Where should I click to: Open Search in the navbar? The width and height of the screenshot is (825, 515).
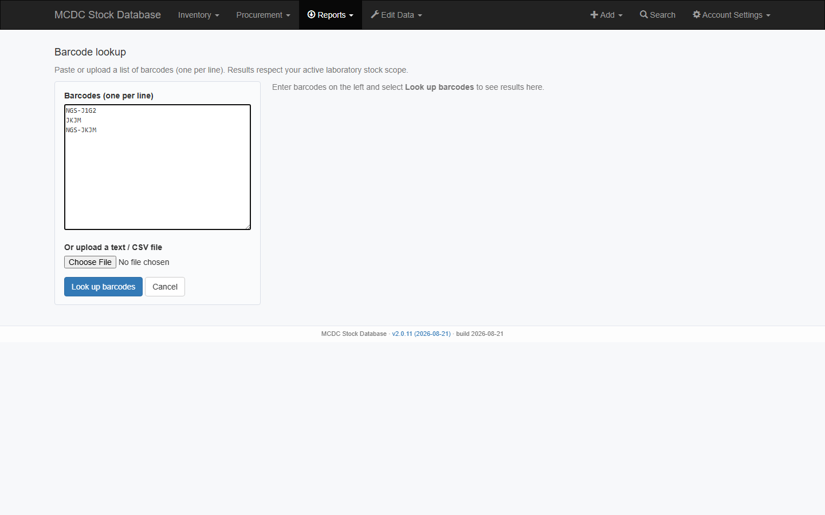[x=658, y=15]
